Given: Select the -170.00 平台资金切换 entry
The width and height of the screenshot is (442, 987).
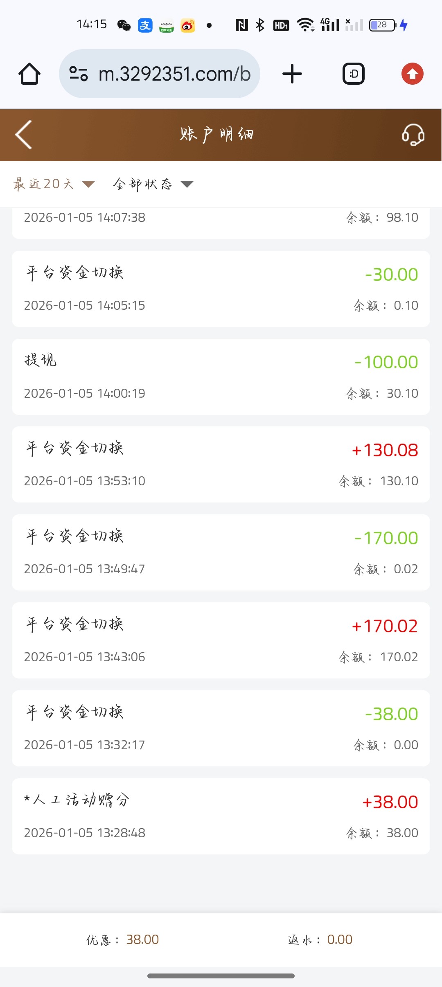Looking at the screenshot, I should (x=221, y=552).
